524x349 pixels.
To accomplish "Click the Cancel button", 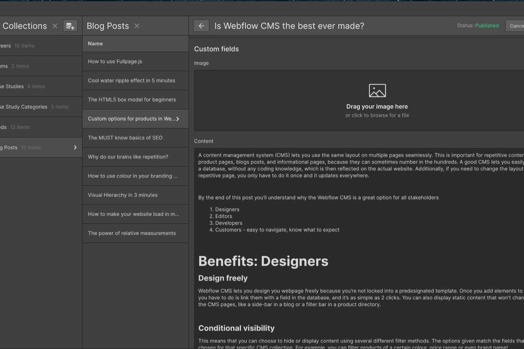I will coord(515,26).
